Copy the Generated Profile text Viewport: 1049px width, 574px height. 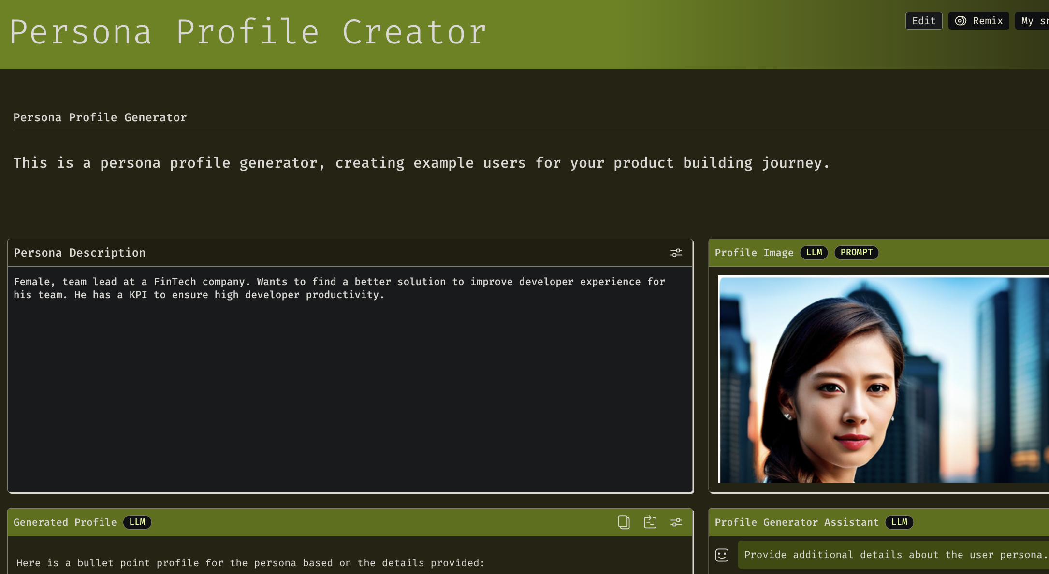point(624,522)
